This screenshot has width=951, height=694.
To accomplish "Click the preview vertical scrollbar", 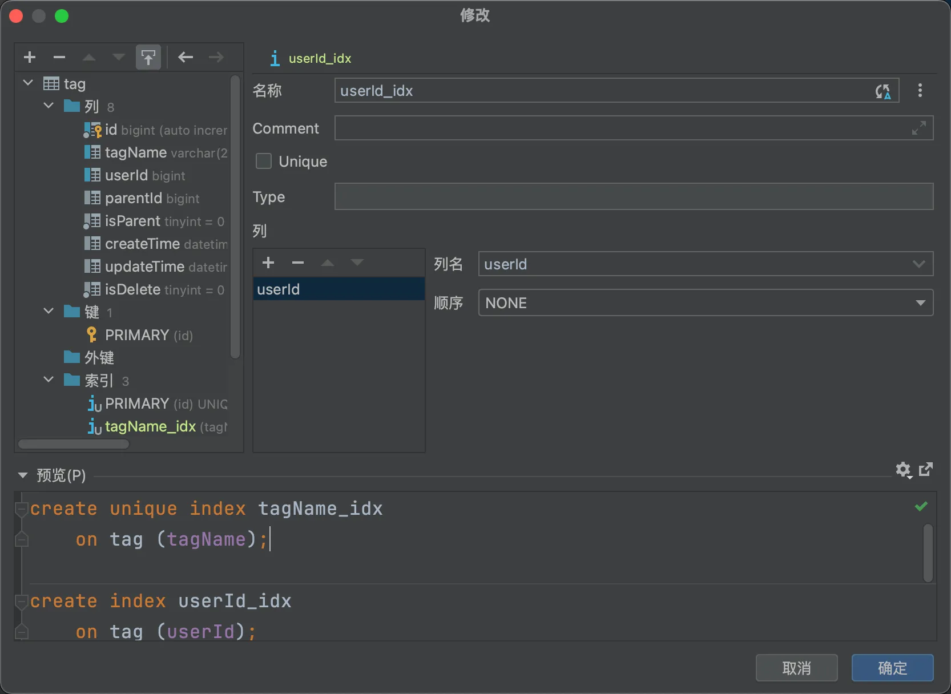I will pyautogui.click(x=928, y=552).
